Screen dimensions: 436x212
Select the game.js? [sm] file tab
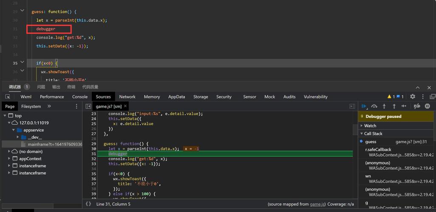point(108,106)
